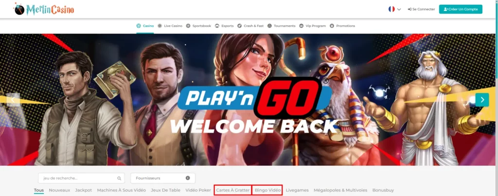Select the Nouveaux games tab

point(59,190)
